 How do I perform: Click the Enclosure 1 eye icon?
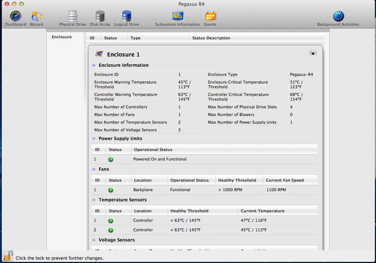[x=99, y=54]
